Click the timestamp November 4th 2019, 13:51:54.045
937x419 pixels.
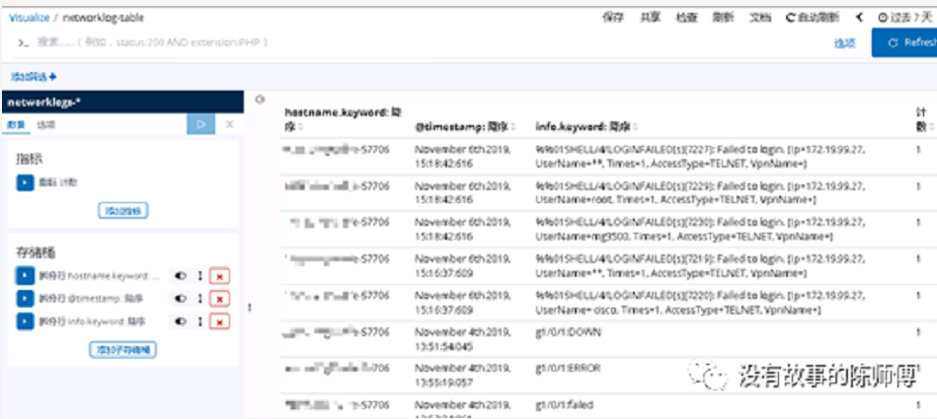463,339
